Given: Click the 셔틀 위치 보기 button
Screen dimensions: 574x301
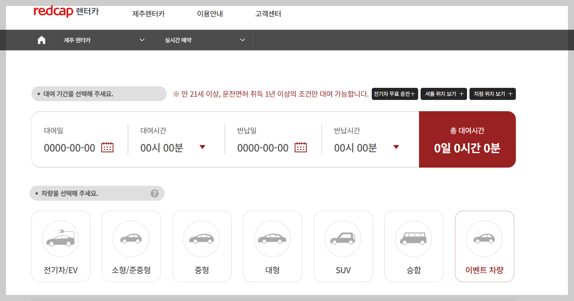Looking at the screenshot, I should tap(444, 94).
